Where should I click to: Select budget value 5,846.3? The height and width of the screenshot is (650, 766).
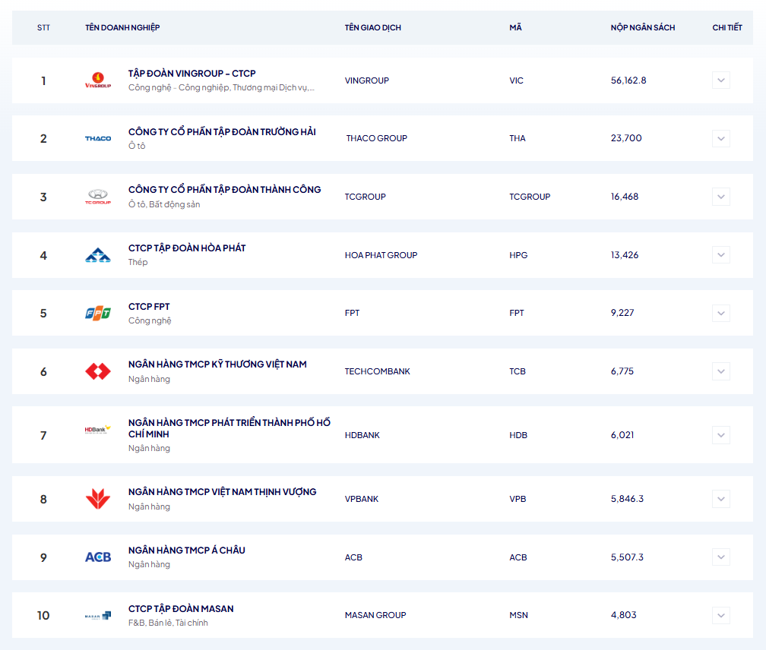point(627,499)
